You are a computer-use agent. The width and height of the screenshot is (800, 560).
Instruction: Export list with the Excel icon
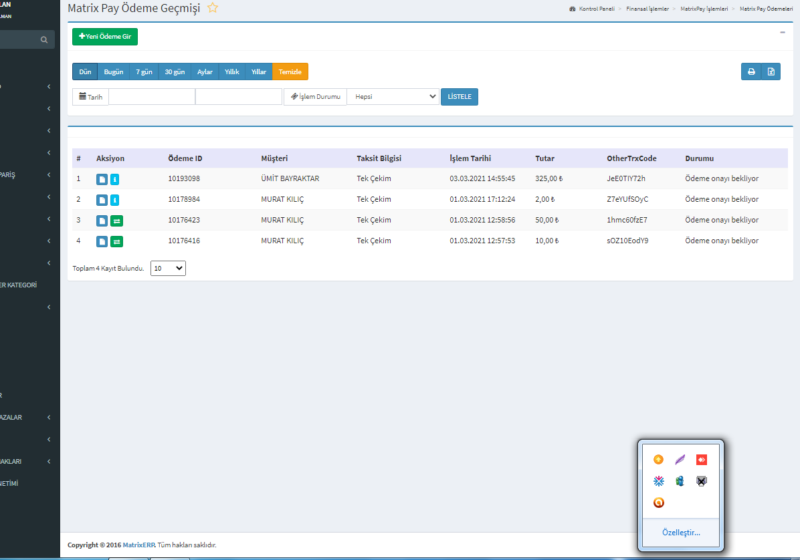coord(771,72)
